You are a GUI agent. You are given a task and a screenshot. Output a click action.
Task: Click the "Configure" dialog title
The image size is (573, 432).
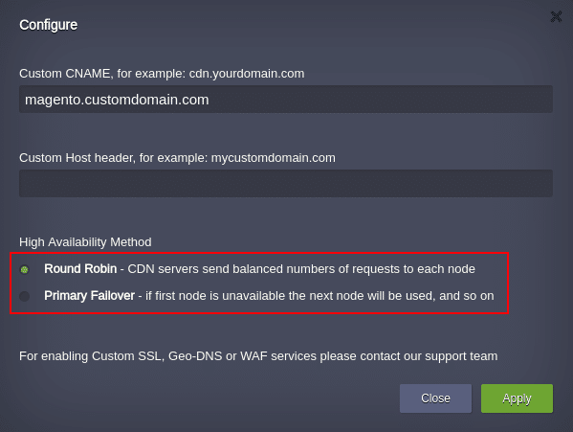pos(48,25)
